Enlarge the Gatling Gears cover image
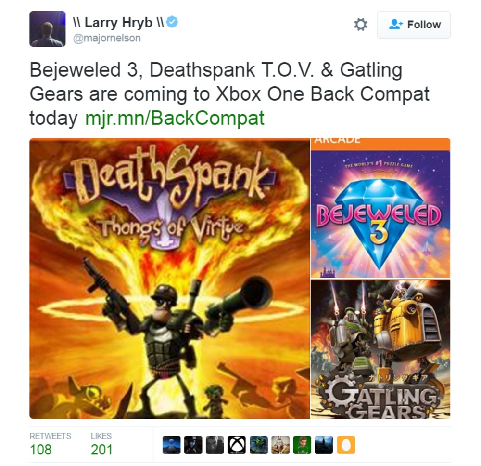481x466 pixels. pyautogui.click(x=380, y=349)
